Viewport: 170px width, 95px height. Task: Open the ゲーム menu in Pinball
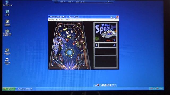pos(51,20)
